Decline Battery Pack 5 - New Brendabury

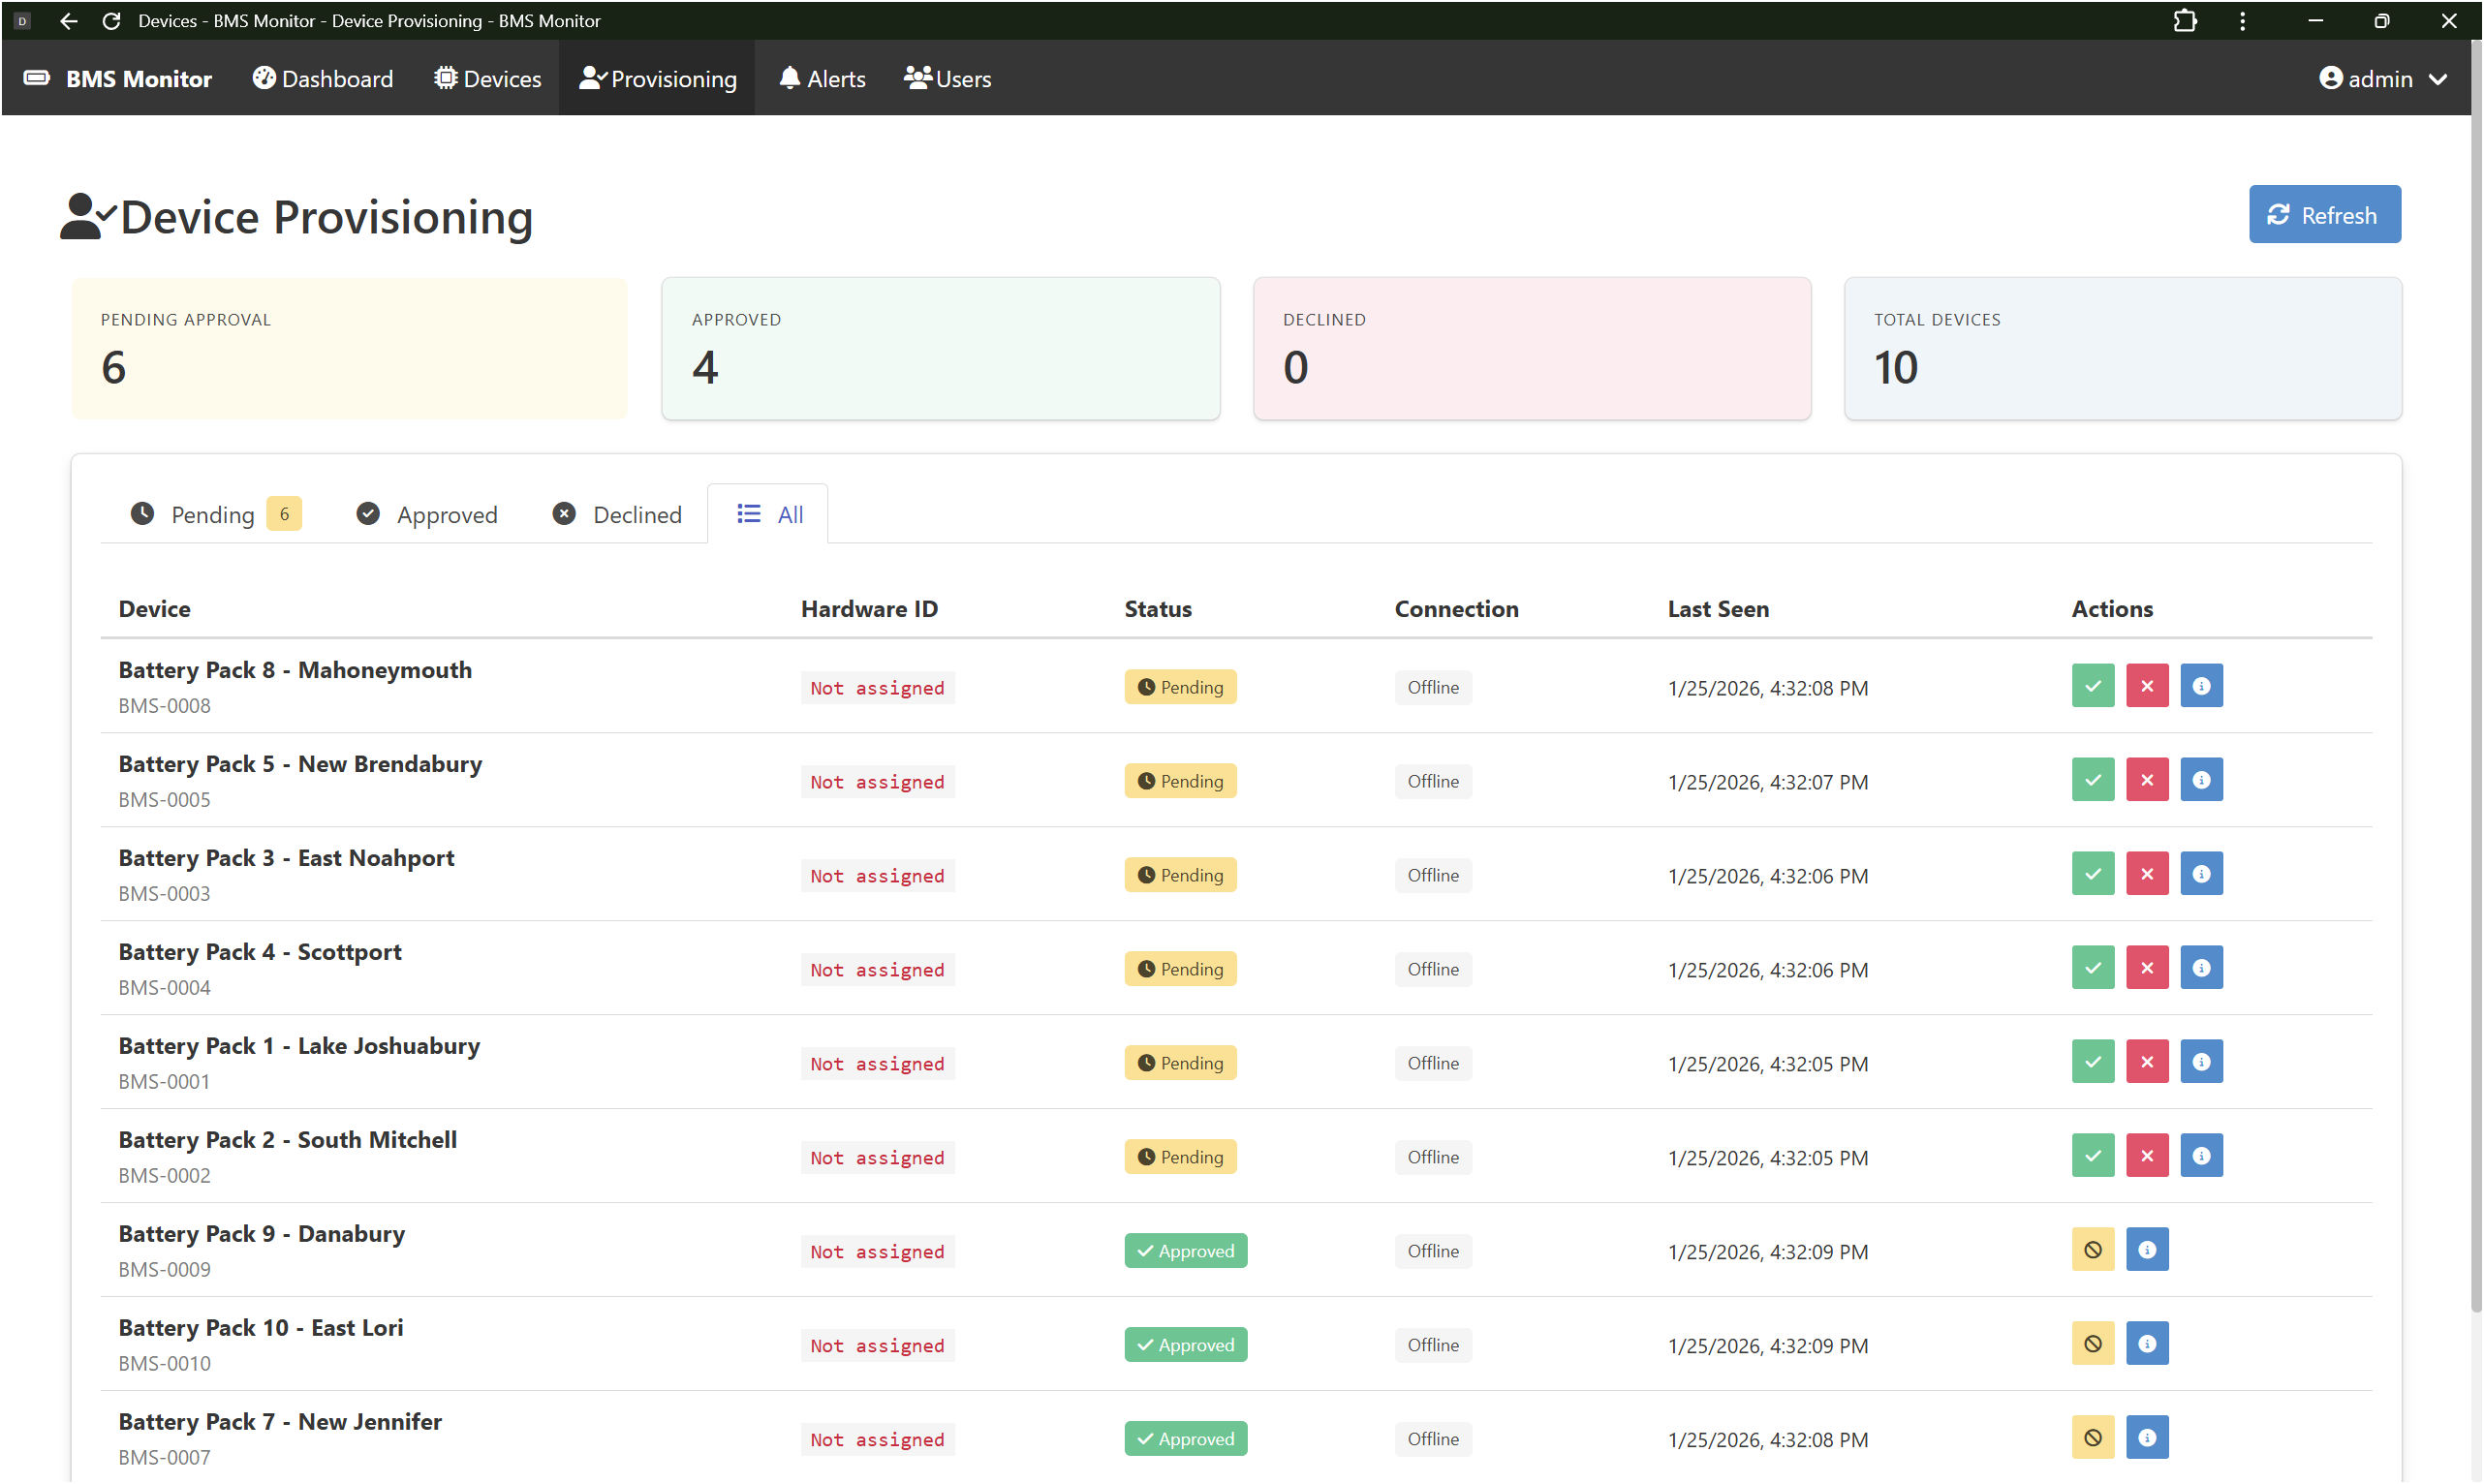pyautogui.click(x=2146, y=780)
